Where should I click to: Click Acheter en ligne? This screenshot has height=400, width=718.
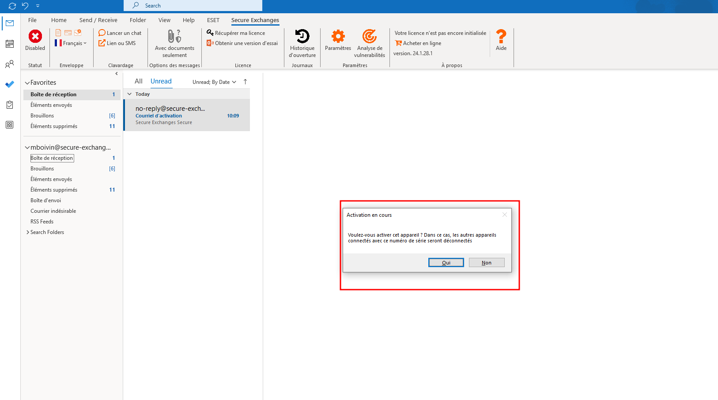point(418,43)
